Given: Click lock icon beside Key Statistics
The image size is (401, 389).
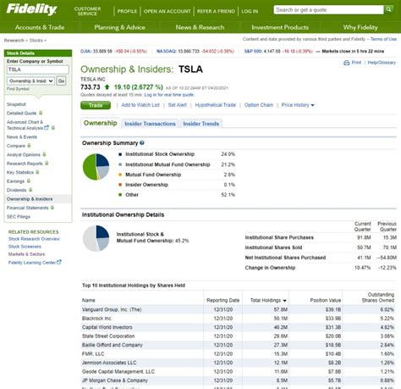Looking at the screenshot, I should [x=37, y=172].
